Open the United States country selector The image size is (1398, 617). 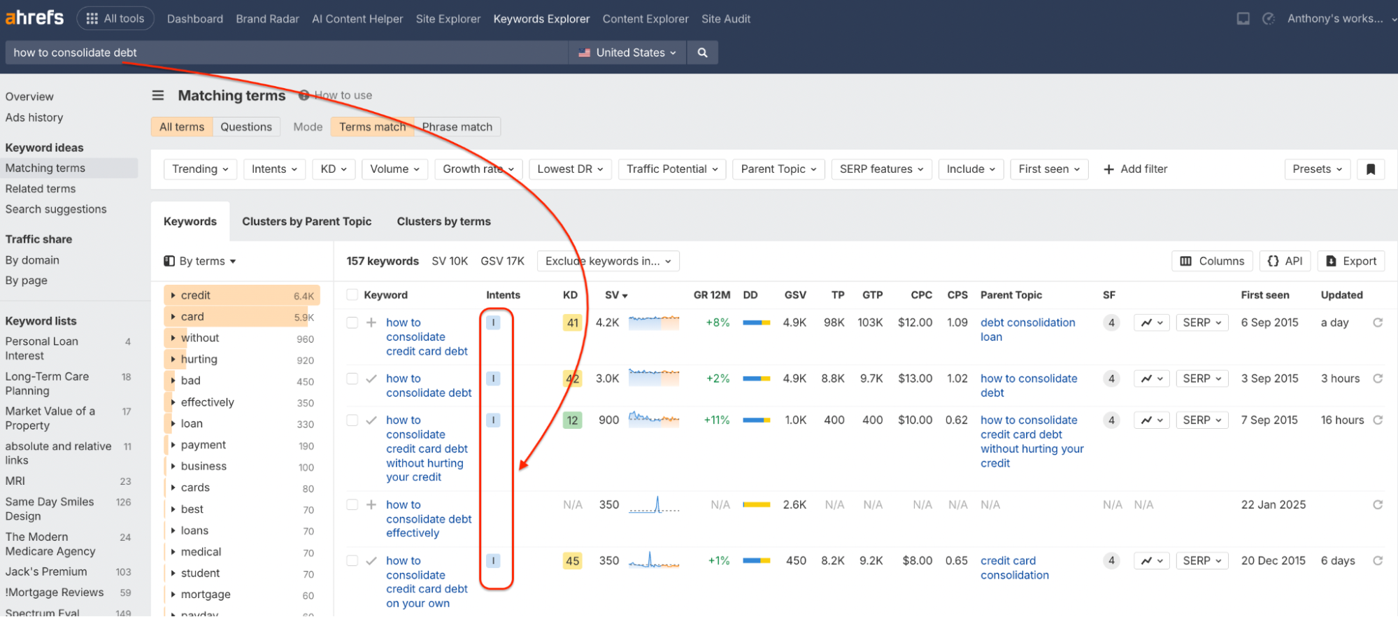(627, 52)
